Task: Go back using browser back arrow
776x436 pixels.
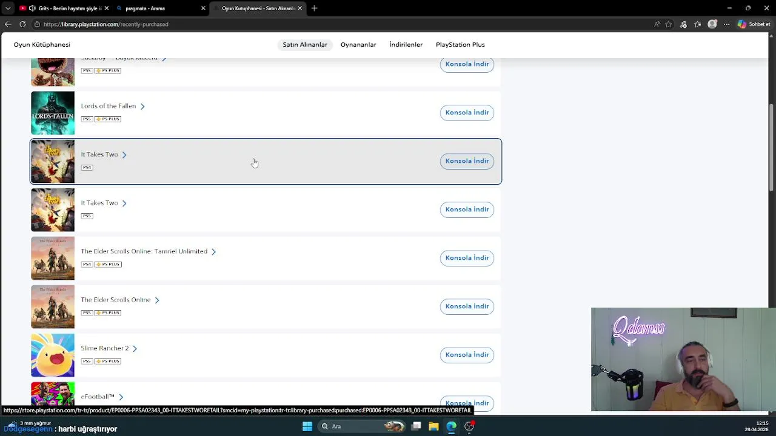Action: point(8,24)
